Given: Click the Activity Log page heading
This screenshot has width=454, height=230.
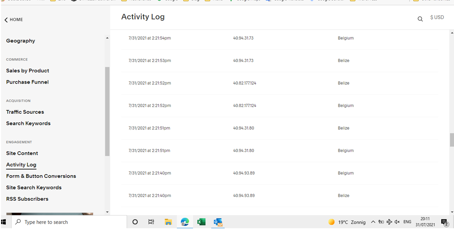Looking at the screenshot, I should 143,17.
